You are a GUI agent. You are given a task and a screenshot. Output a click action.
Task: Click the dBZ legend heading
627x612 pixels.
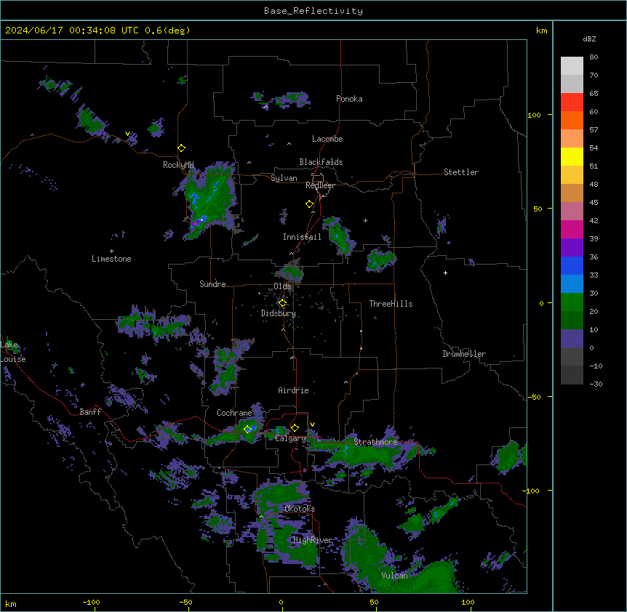[x=589, y=39]
